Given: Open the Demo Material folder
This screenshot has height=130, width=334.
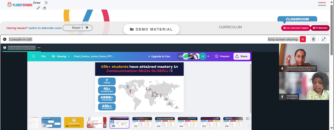Looking at the screenshot, I should 151,29.
